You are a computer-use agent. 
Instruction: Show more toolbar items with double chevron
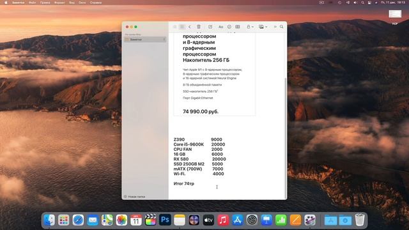[x=275, y=27]
